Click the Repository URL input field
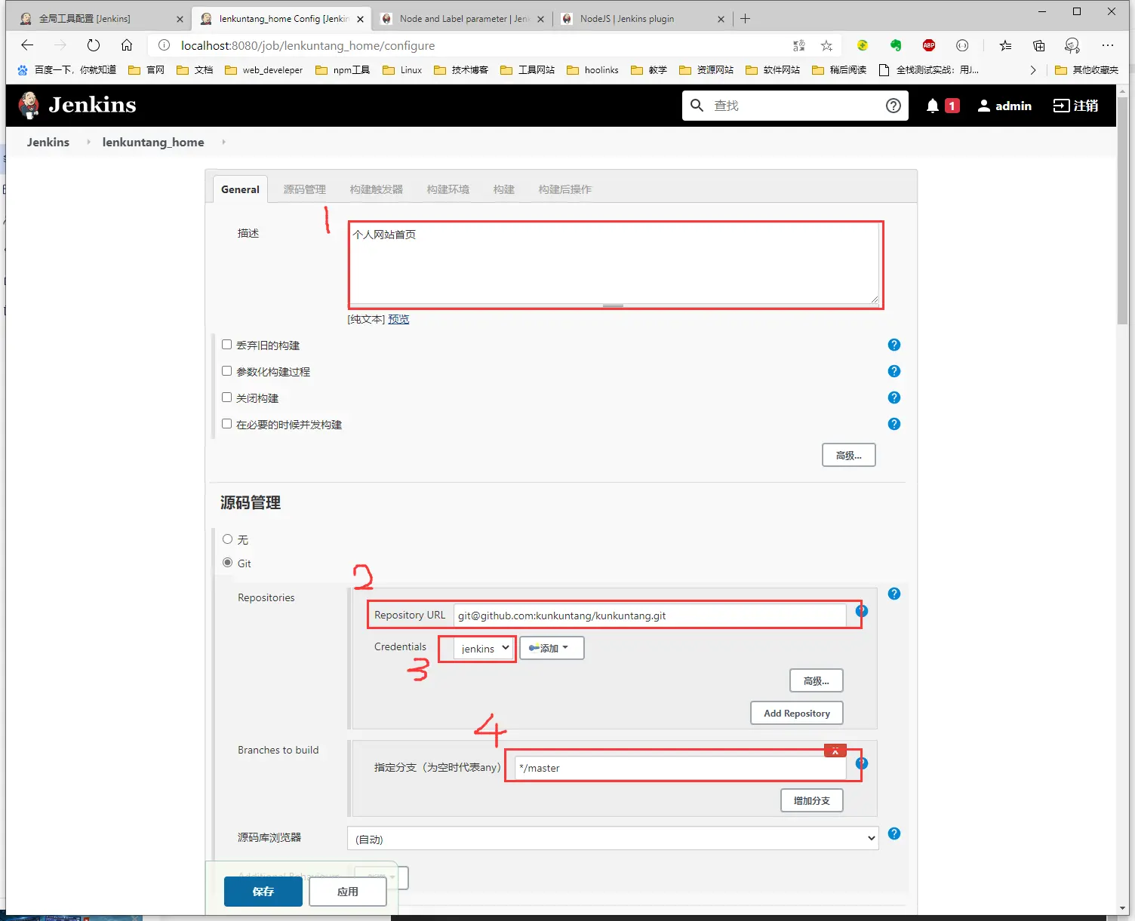This screenshot has height=921, width=1135. pyautogui.click(x=650, y=616)
